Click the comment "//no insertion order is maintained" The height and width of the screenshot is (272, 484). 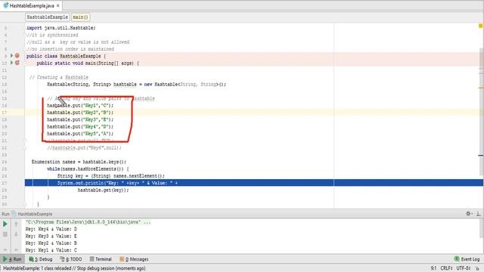pyautogui.click(x=70, y=49)
